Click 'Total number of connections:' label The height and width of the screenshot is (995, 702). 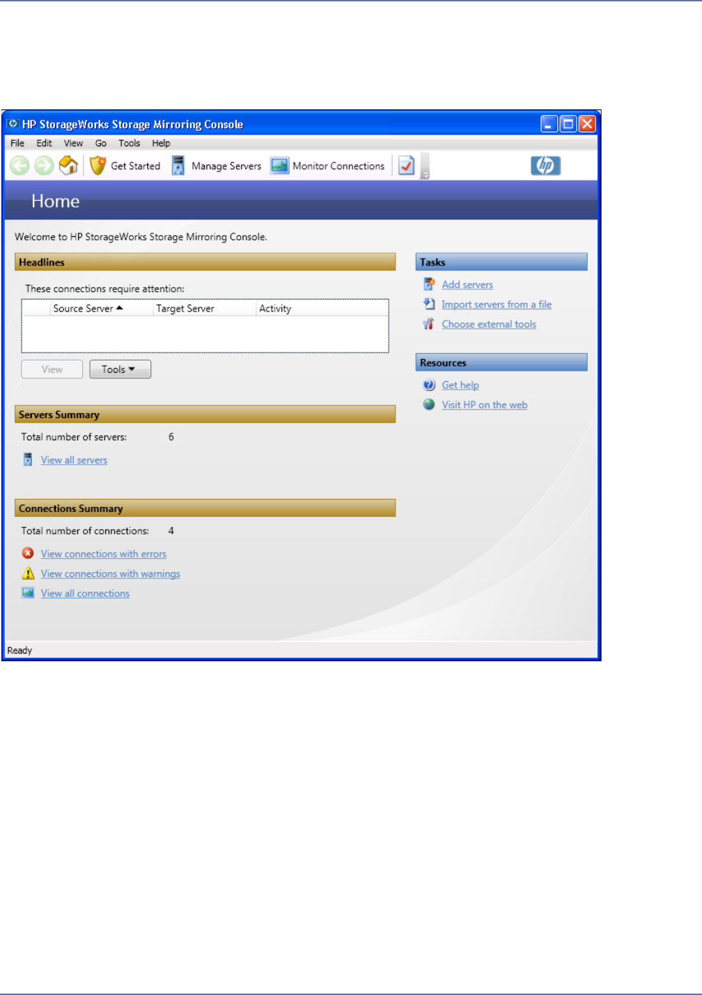tap(85, 530)
